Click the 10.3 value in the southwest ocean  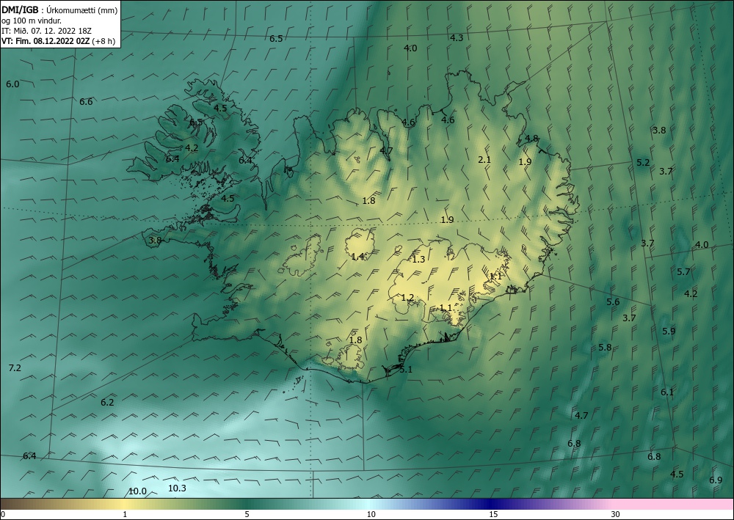[x=177, y=488]
